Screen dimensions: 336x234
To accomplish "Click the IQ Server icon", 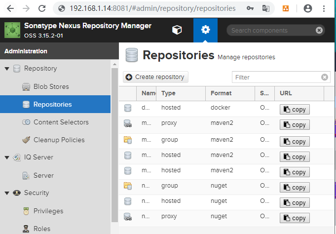I will point(17,157).
